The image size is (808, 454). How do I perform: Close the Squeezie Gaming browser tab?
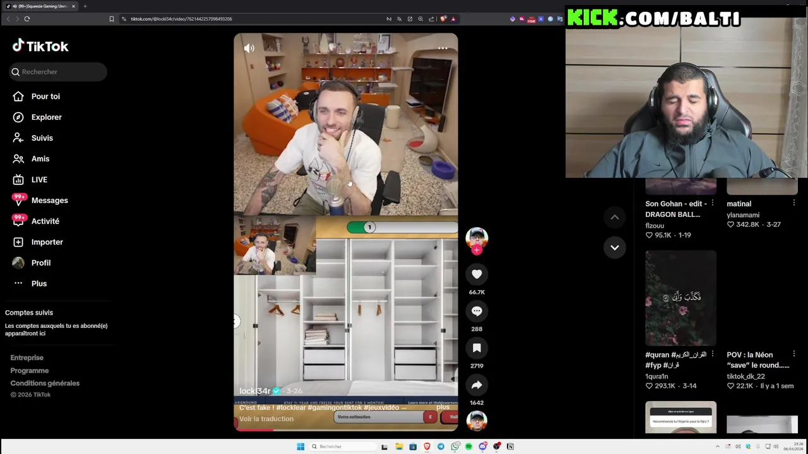point(73,6)
